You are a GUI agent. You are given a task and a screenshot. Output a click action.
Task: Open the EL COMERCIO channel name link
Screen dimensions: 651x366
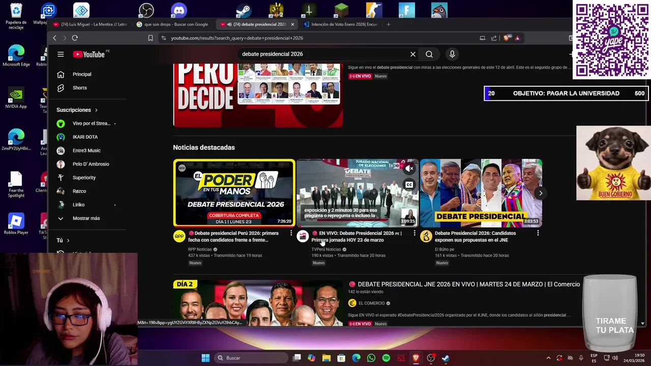pyautogui.click(x=372, y=303)
